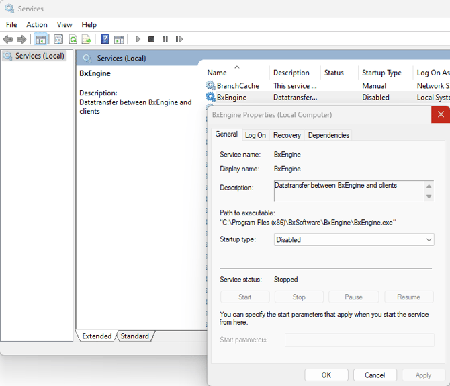Click the Export List toolbar icon
Viewport: 450px width, 386px height.
click(87, 39)
